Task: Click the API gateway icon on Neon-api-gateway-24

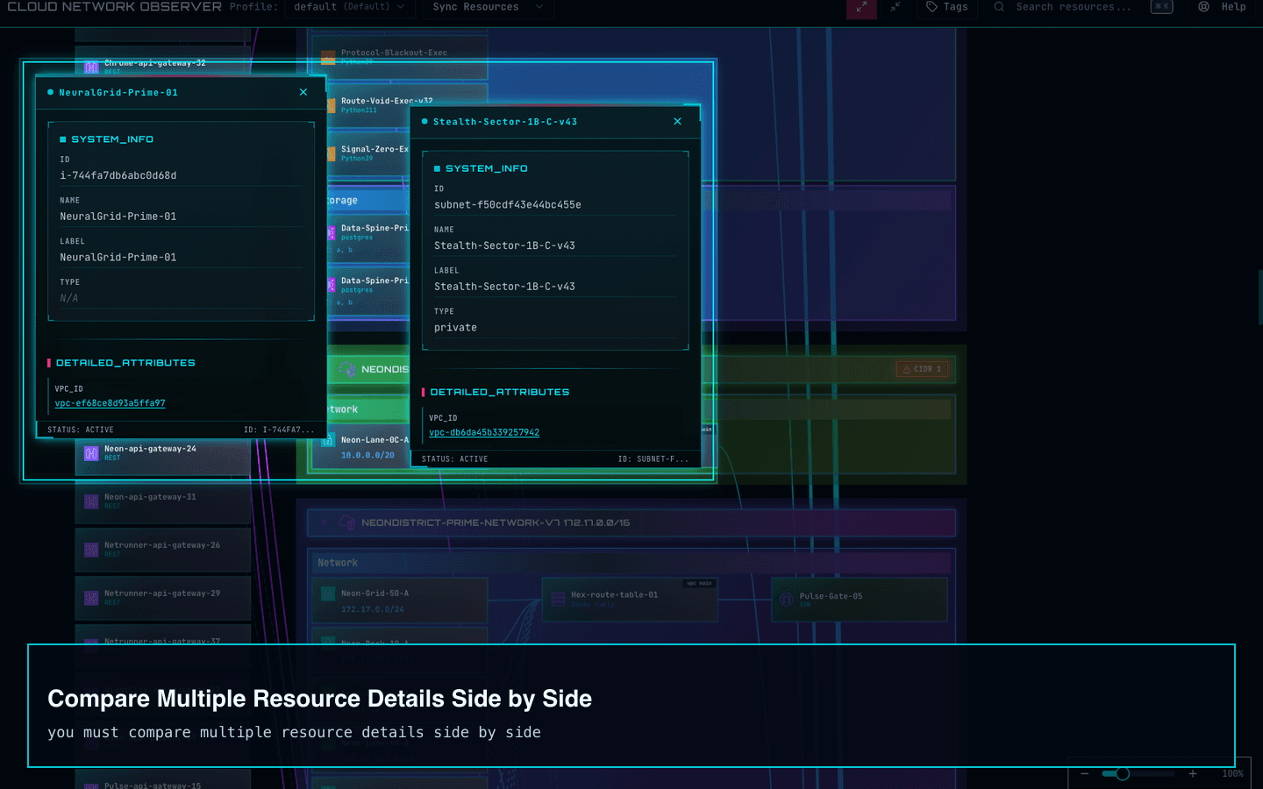Action: click(x=90, y=453)
